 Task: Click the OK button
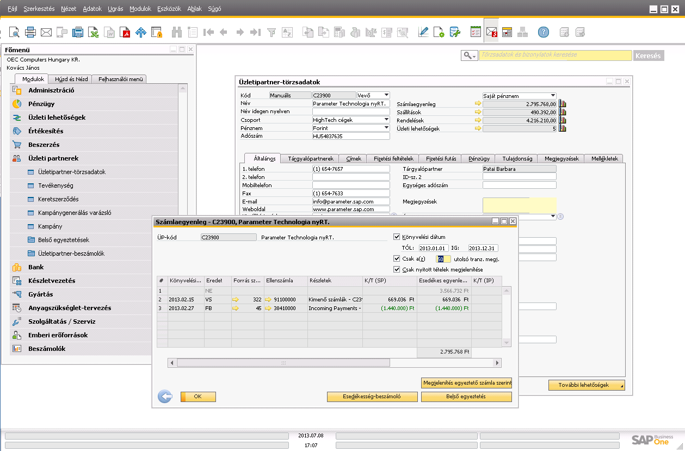tap(198, 397)
